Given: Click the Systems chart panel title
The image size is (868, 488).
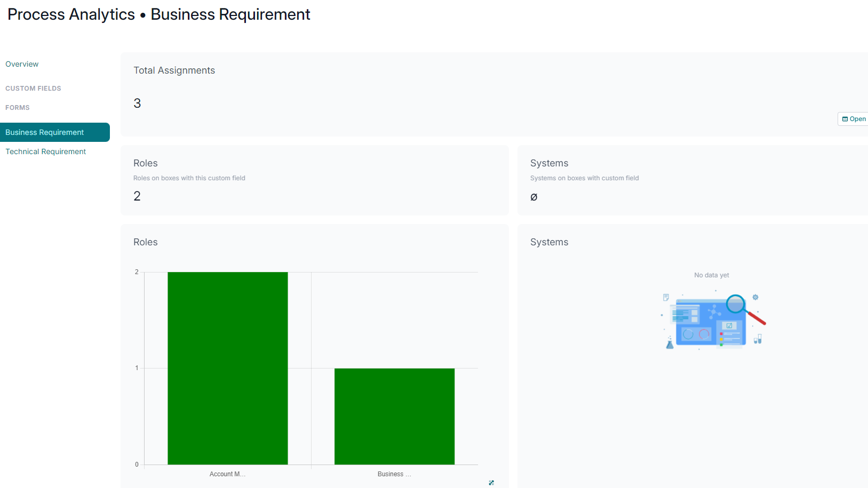Looking at the screenshot, I should point(549,242).
